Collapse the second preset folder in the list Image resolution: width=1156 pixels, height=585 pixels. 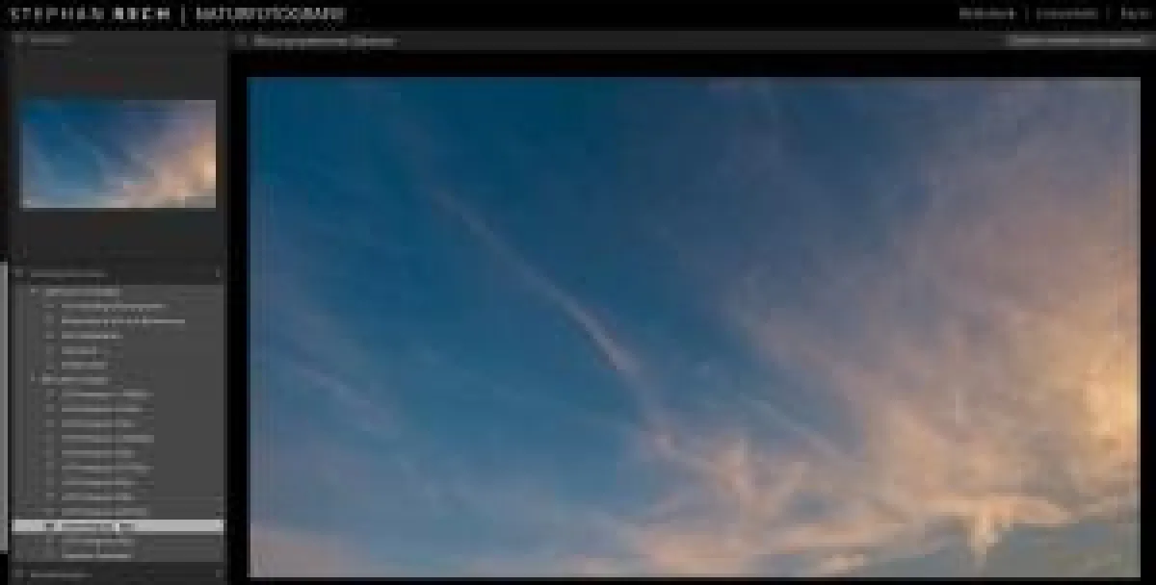35,380
